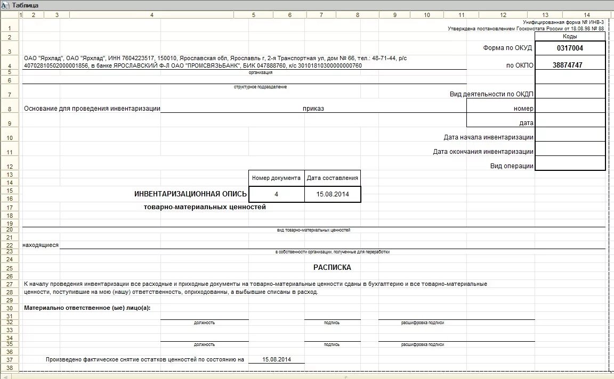614x379 pixels.
Task: Click the Утверждена постановлением Госкомстата text
Action: click(526, 29)
